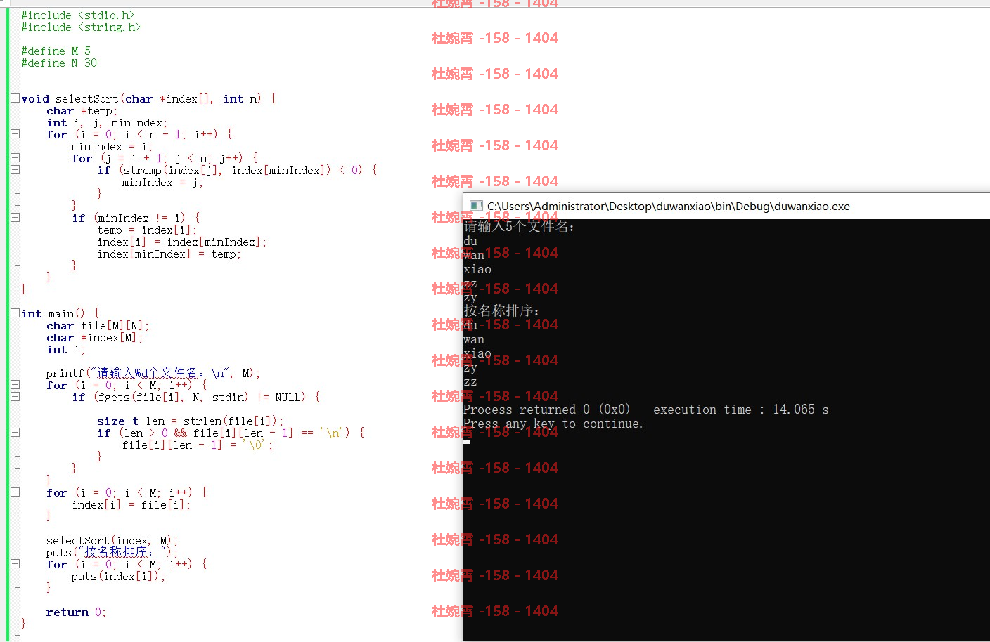Viewport: 990px width, 642px height.
Task: Collapse the strcmp if-block fold marker
Action: [15, 170]
